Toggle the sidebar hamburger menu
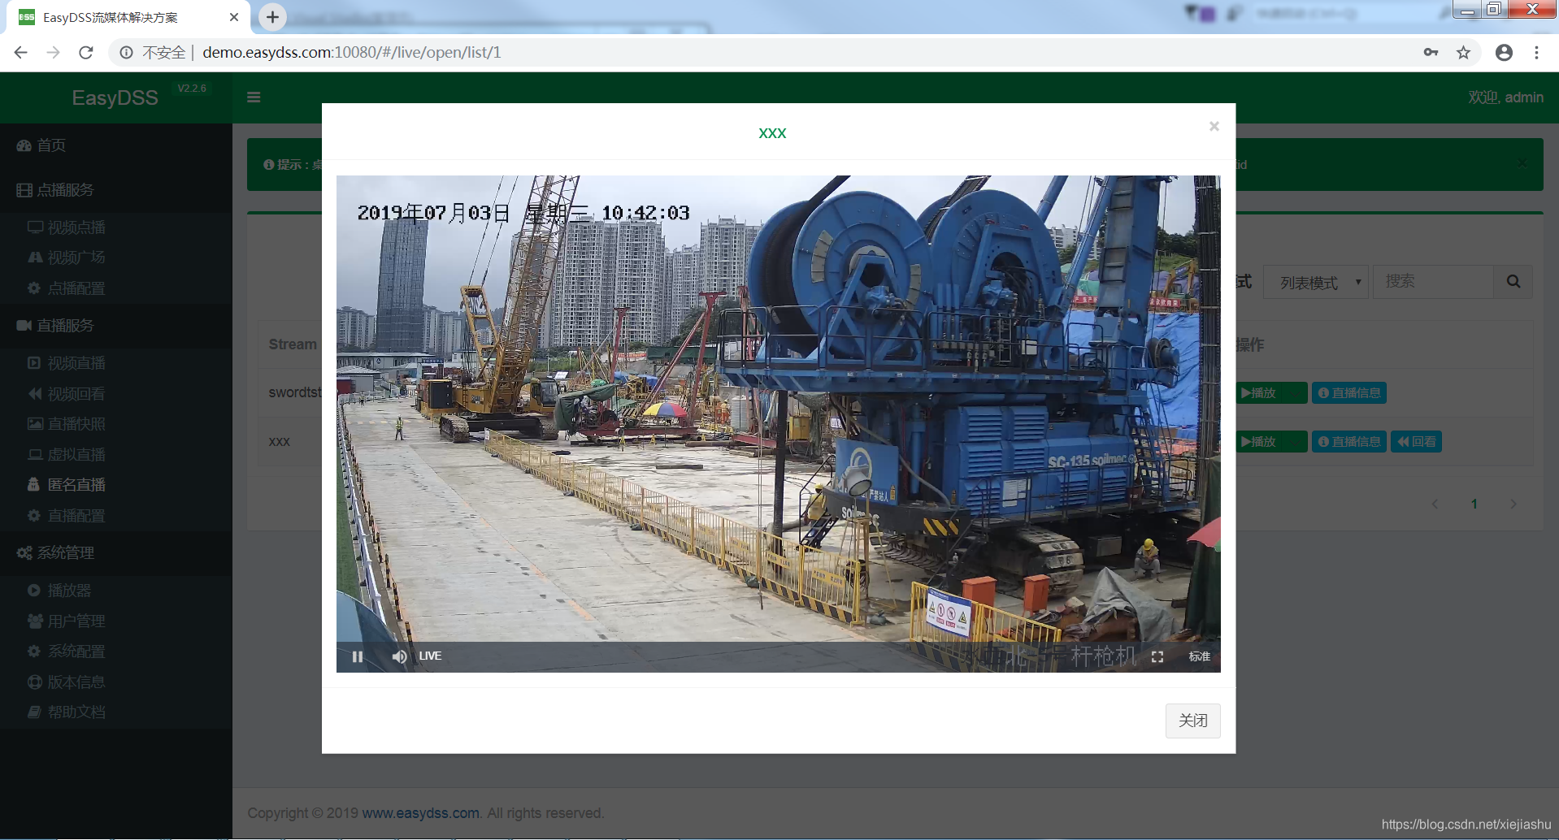Screen dimensions: 1559x840 pyautogui.click(x=254, y=97)
